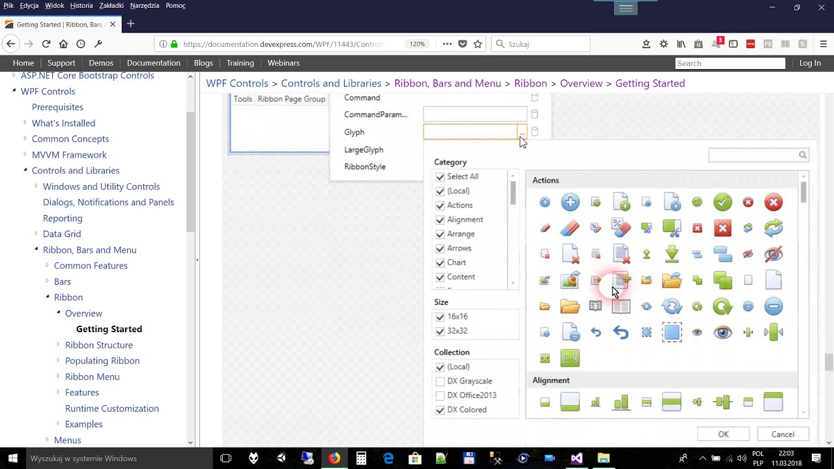This screenshot has height=469, width=834.
Task: Go to the Demos site tab
Action: click(101, 63)
